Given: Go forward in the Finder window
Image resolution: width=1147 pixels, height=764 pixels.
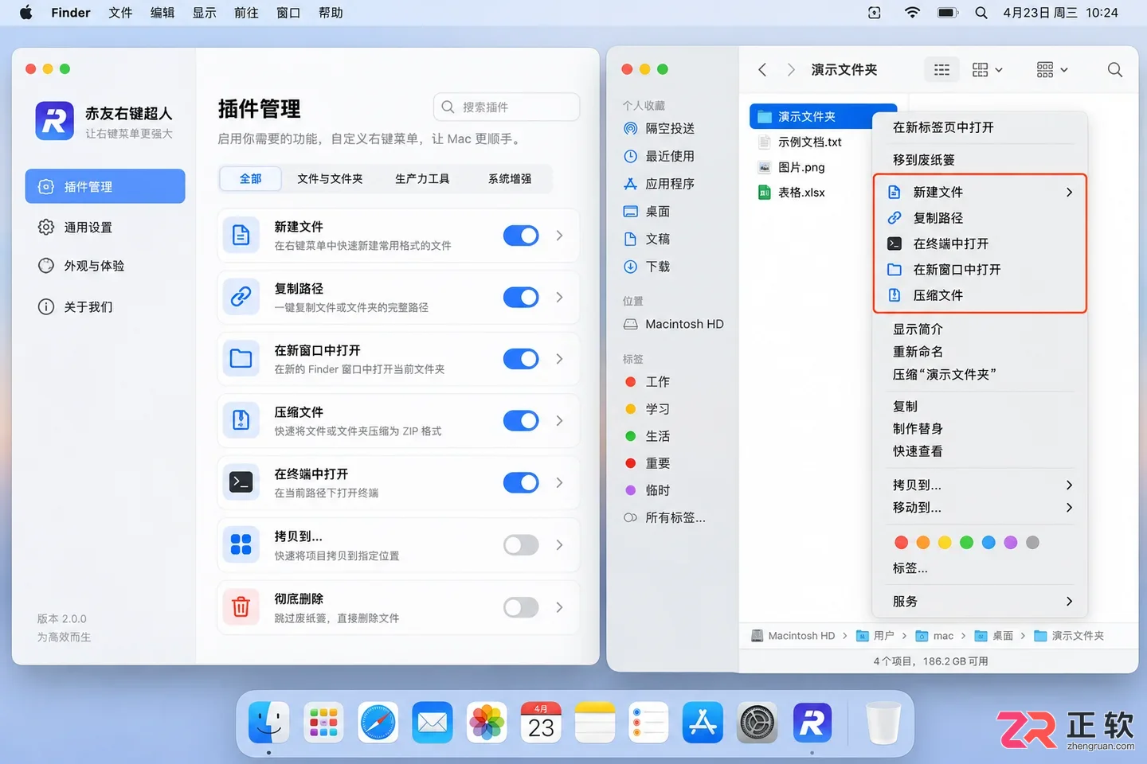Looking at the screenshot, I should click(791, 70).
